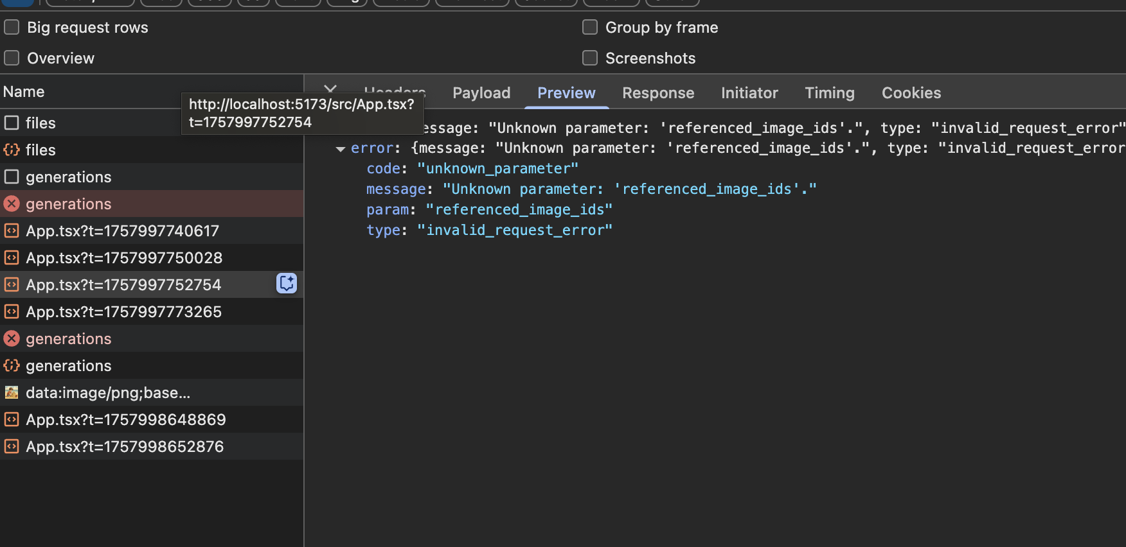
Task: Open the Response tab
Action: click(x=658, y=93)
